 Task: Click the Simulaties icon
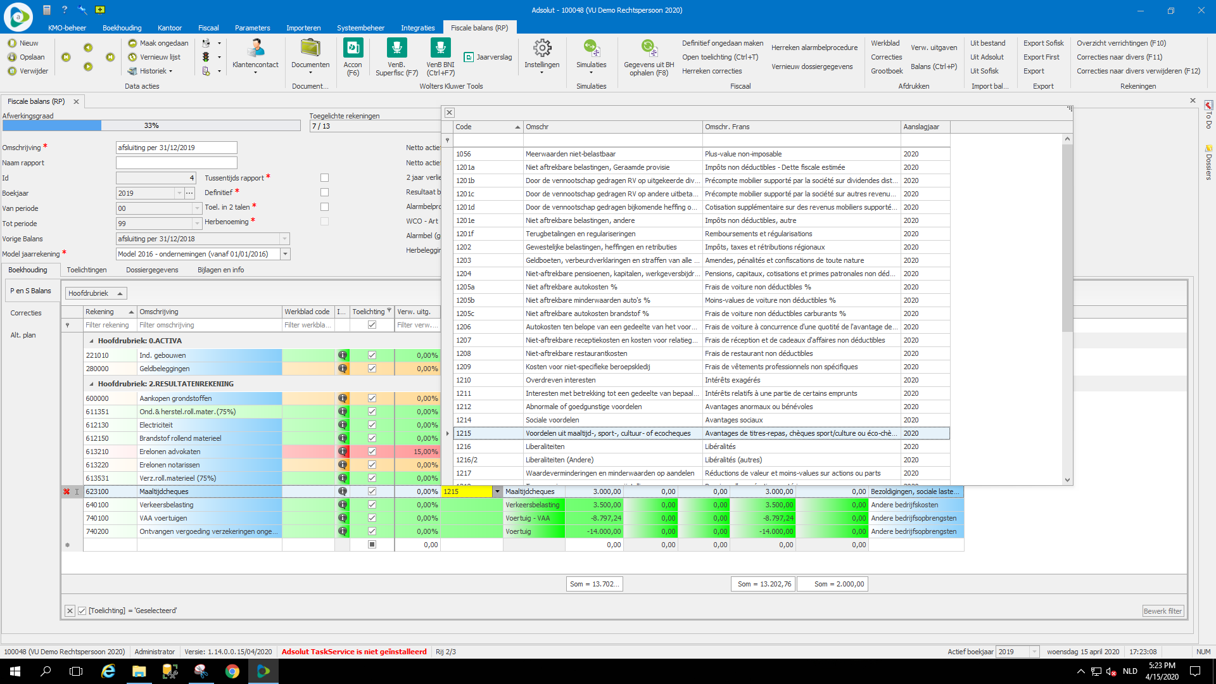pyautogui.click(x=591, y=49)
